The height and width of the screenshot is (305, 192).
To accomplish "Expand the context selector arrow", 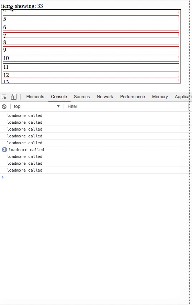I will 58,106.
